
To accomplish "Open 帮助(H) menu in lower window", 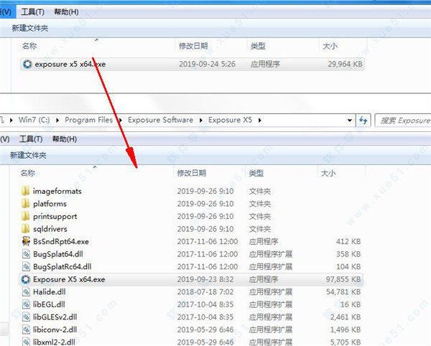I will click(65, 139).
